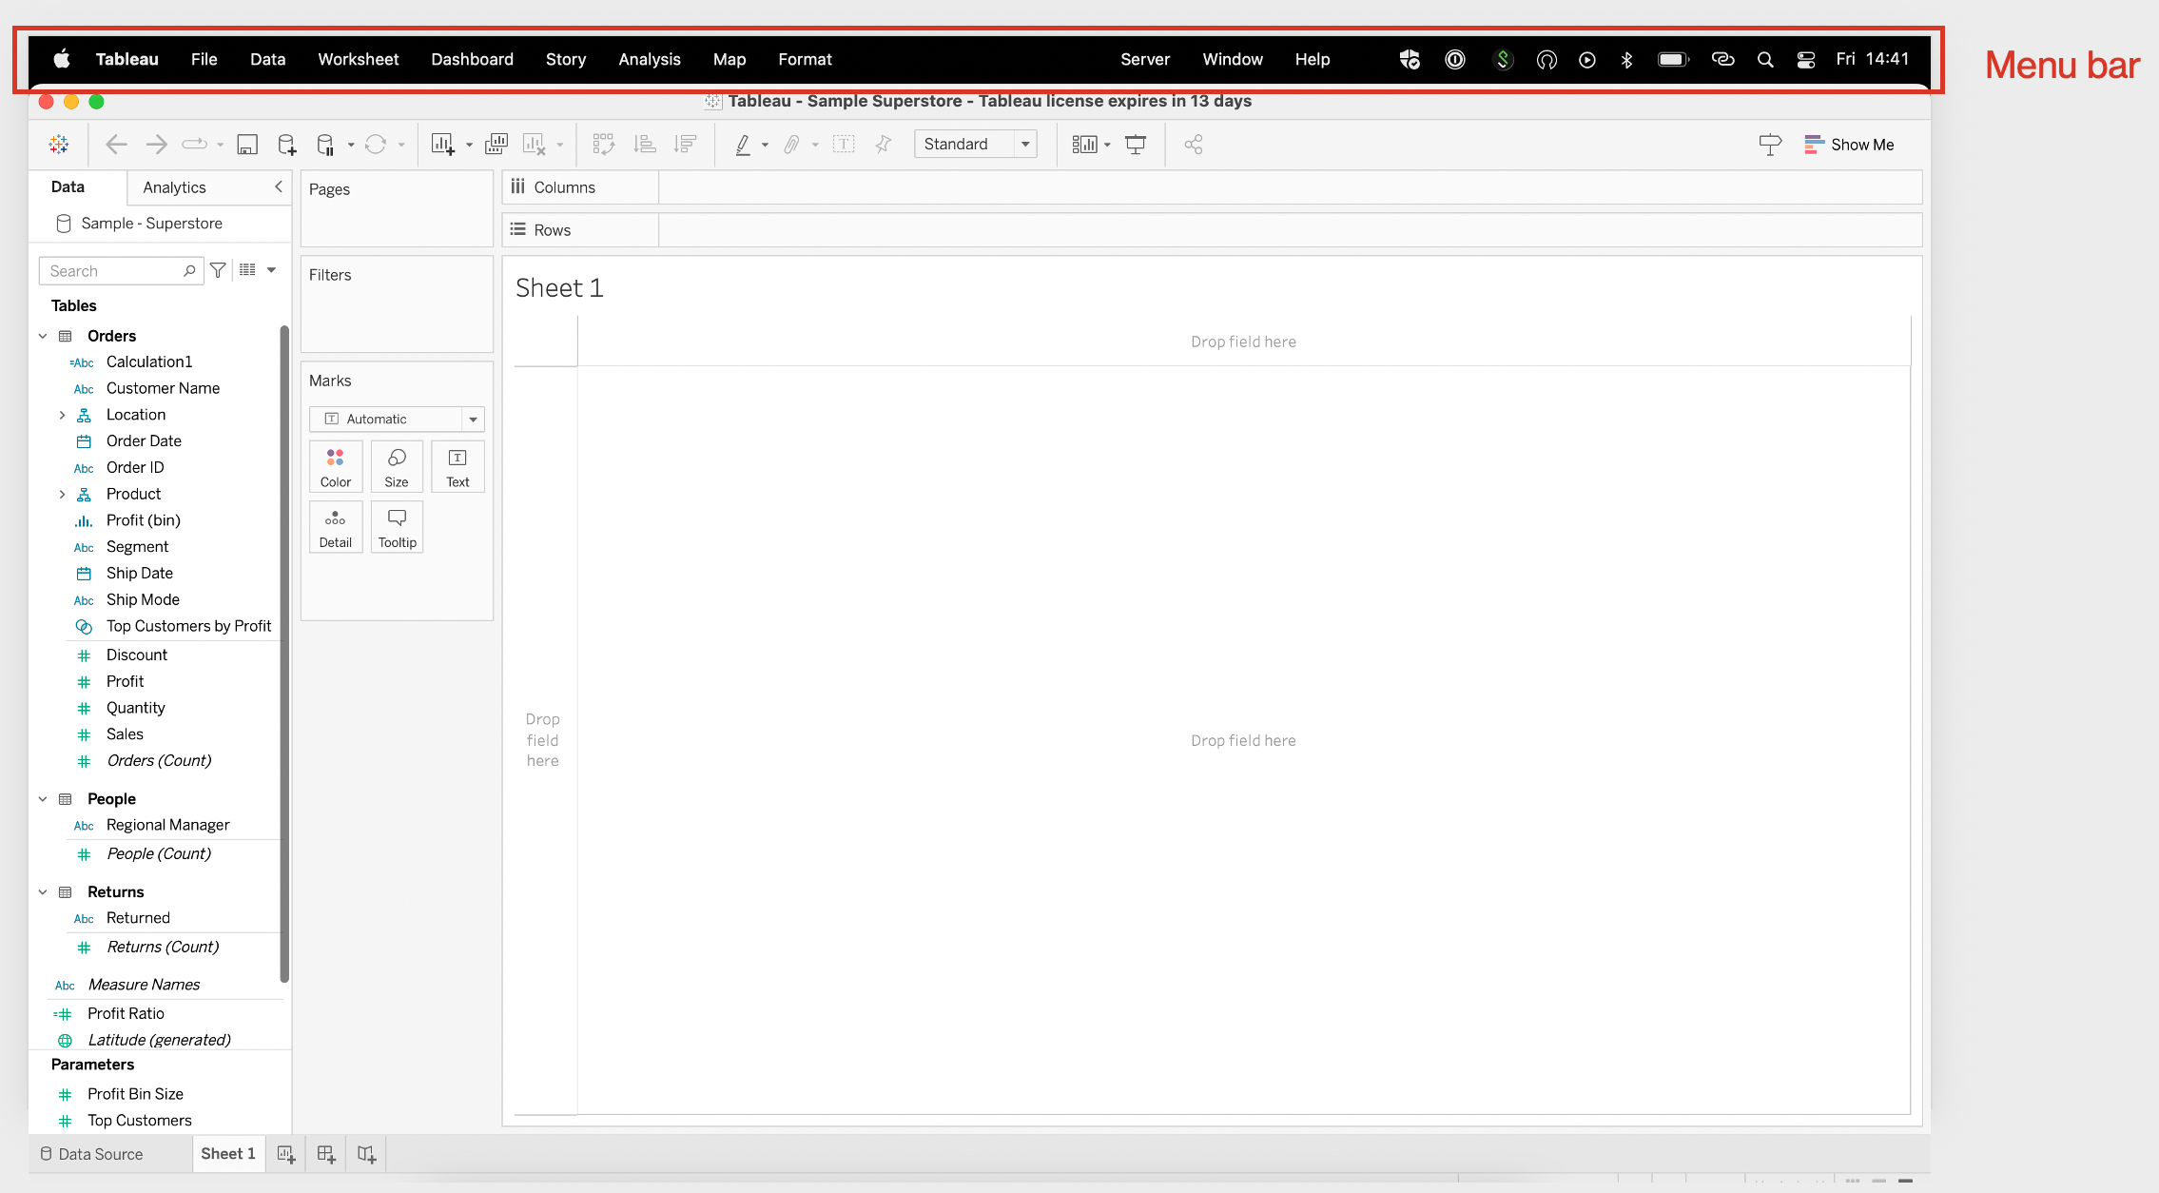The image size is (2159, 1193).
Task: Toggle filter icon next to search bar
Action: click(x=218, y=269)
